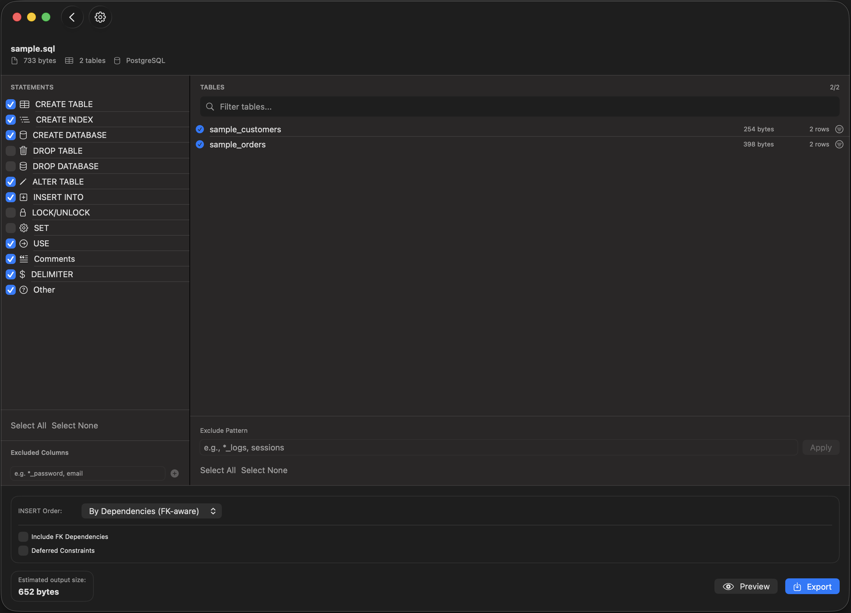Viewport: 851px width, 613px height.
Task: Click the LOCK/UNLOCK padlock icon
Action: pos(24,212)
